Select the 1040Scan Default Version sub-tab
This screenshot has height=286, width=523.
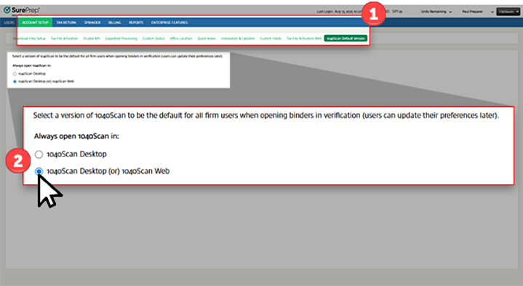click(346, 39)
